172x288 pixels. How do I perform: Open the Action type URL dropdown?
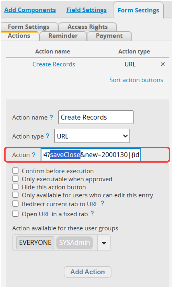(92, 136)
